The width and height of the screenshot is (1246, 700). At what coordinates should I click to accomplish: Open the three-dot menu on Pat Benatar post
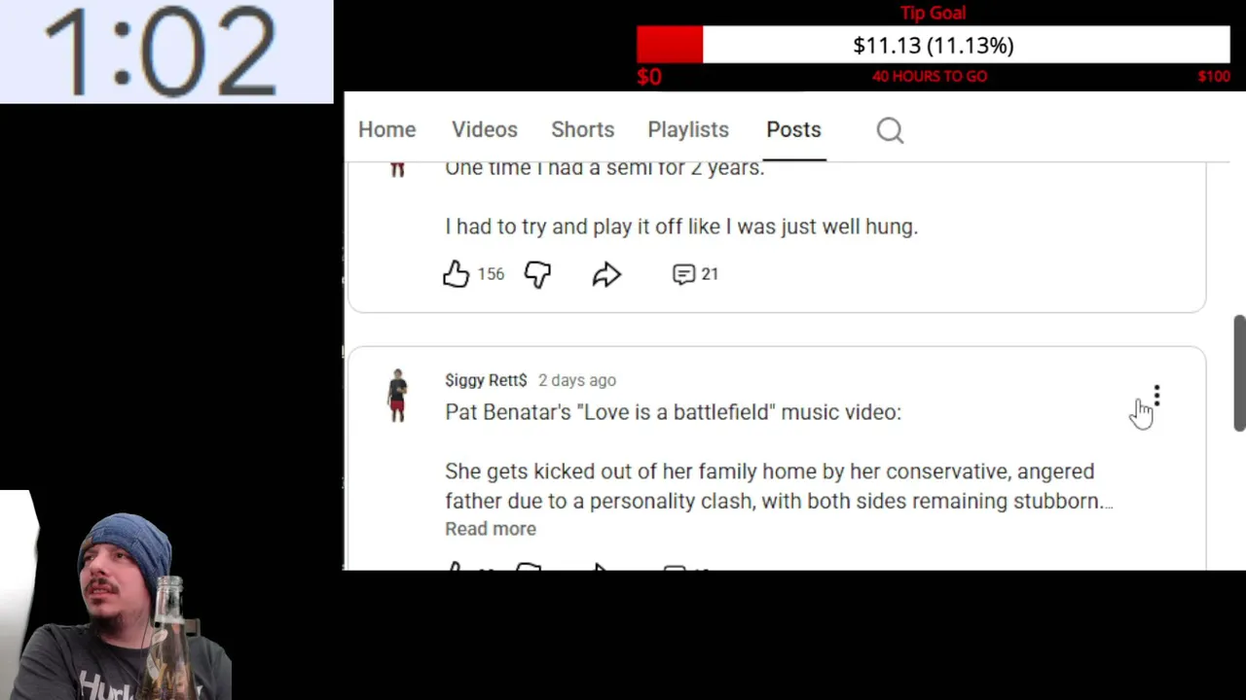(1156, 396)
